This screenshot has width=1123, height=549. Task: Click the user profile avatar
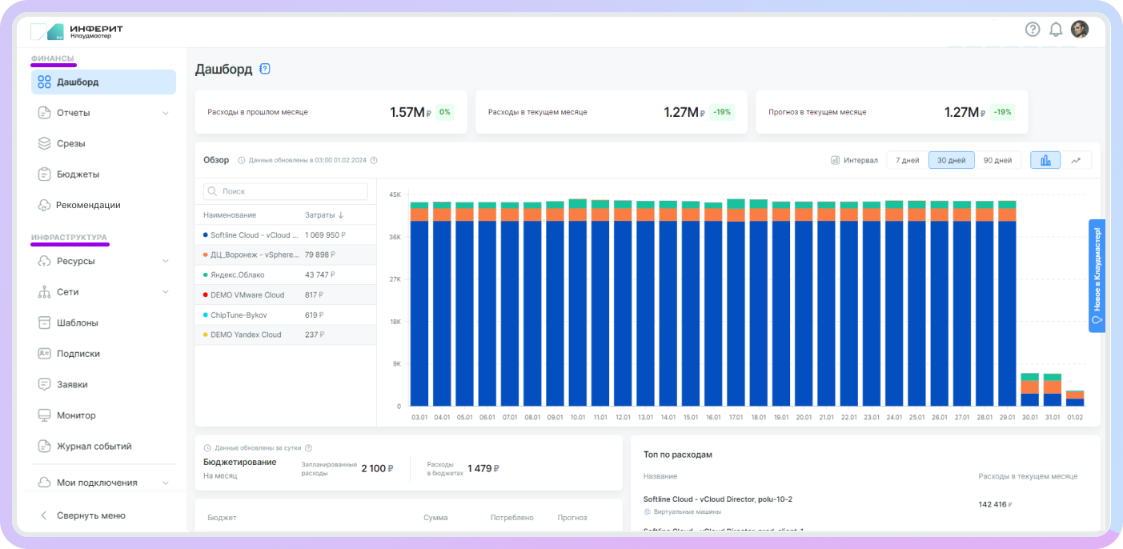(1080, 30)
